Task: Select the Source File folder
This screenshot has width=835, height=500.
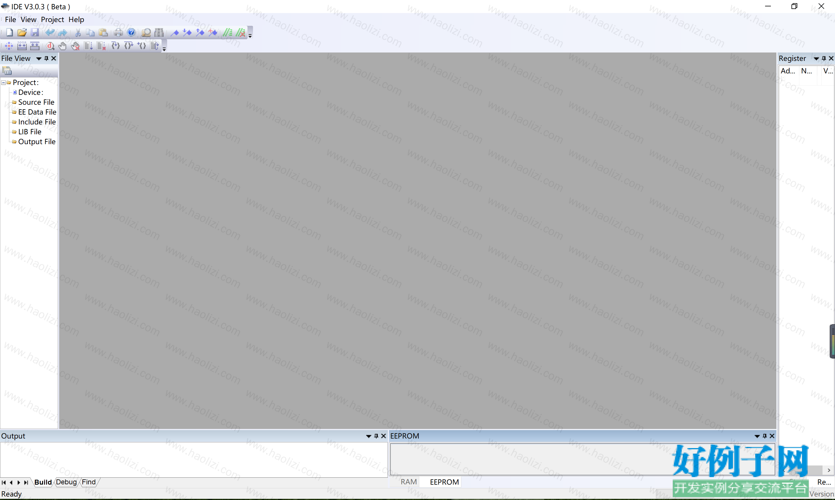Action: coord(36,102)
